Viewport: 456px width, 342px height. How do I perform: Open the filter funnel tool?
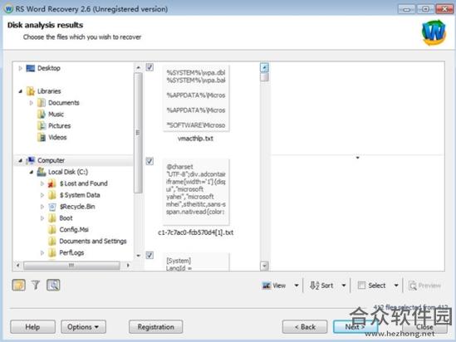tap(36, 285)
